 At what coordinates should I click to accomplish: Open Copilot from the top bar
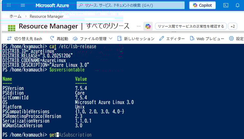click(x=203, y=5)
